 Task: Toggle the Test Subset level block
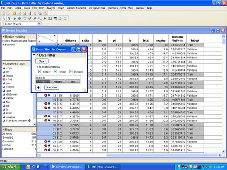[x=73, y=81]
